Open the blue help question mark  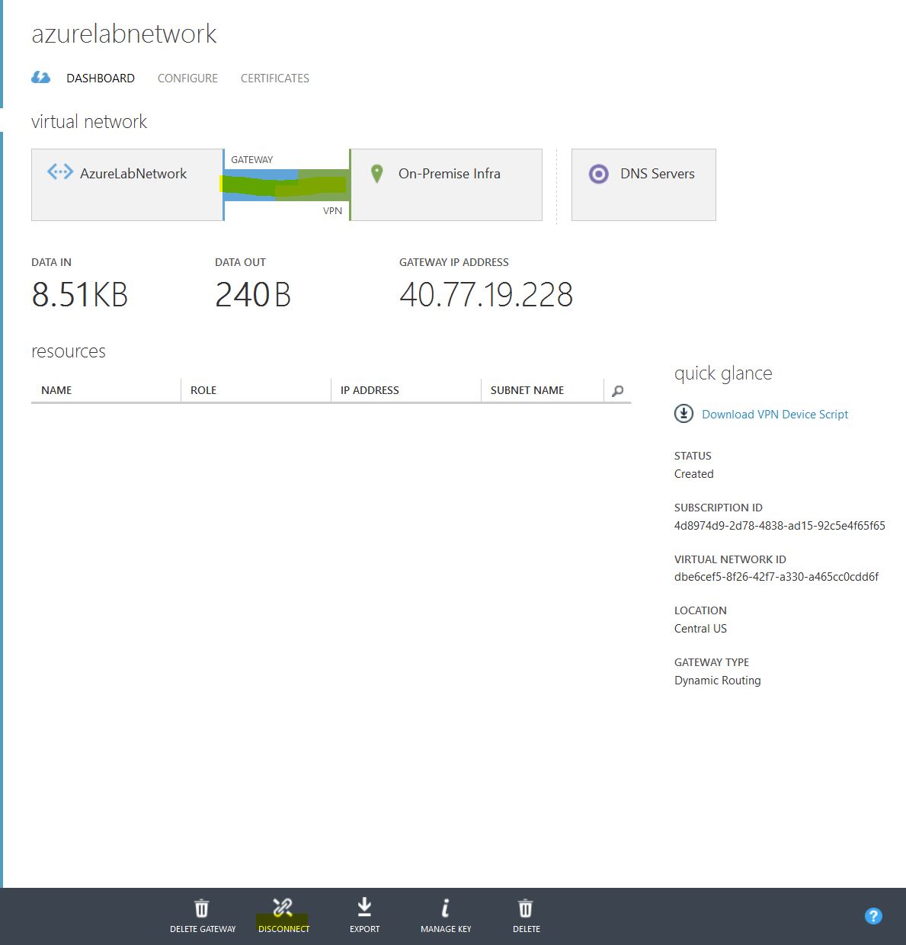873,916
